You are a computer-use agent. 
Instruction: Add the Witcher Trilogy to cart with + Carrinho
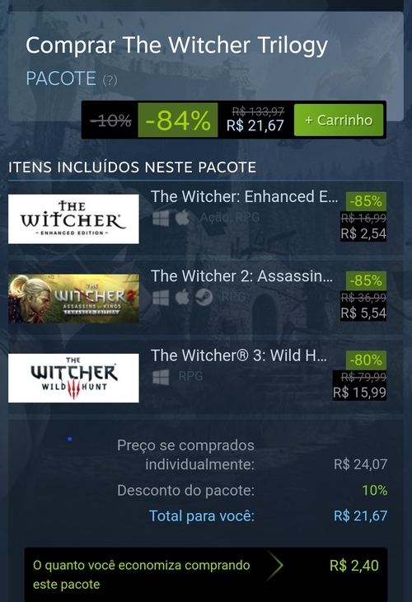339,120
